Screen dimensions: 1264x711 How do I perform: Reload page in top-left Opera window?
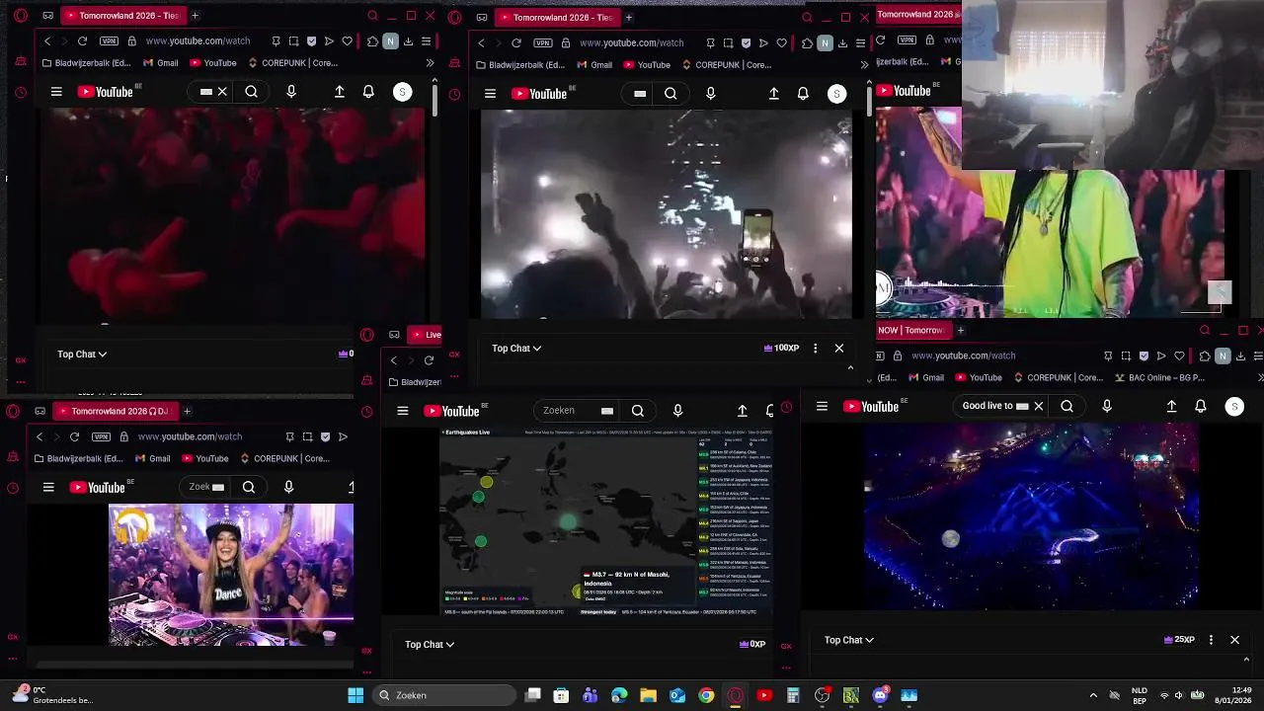[x=82, y=41]
